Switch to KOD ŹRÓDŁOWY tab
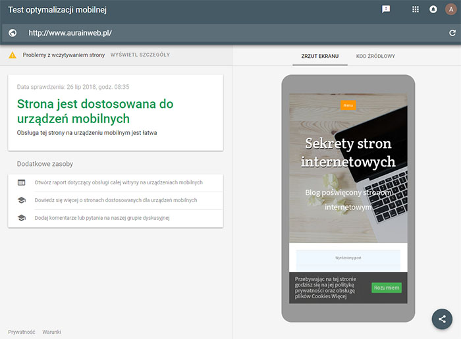Screen dimensions: 461x339 (x=375, y=56)
